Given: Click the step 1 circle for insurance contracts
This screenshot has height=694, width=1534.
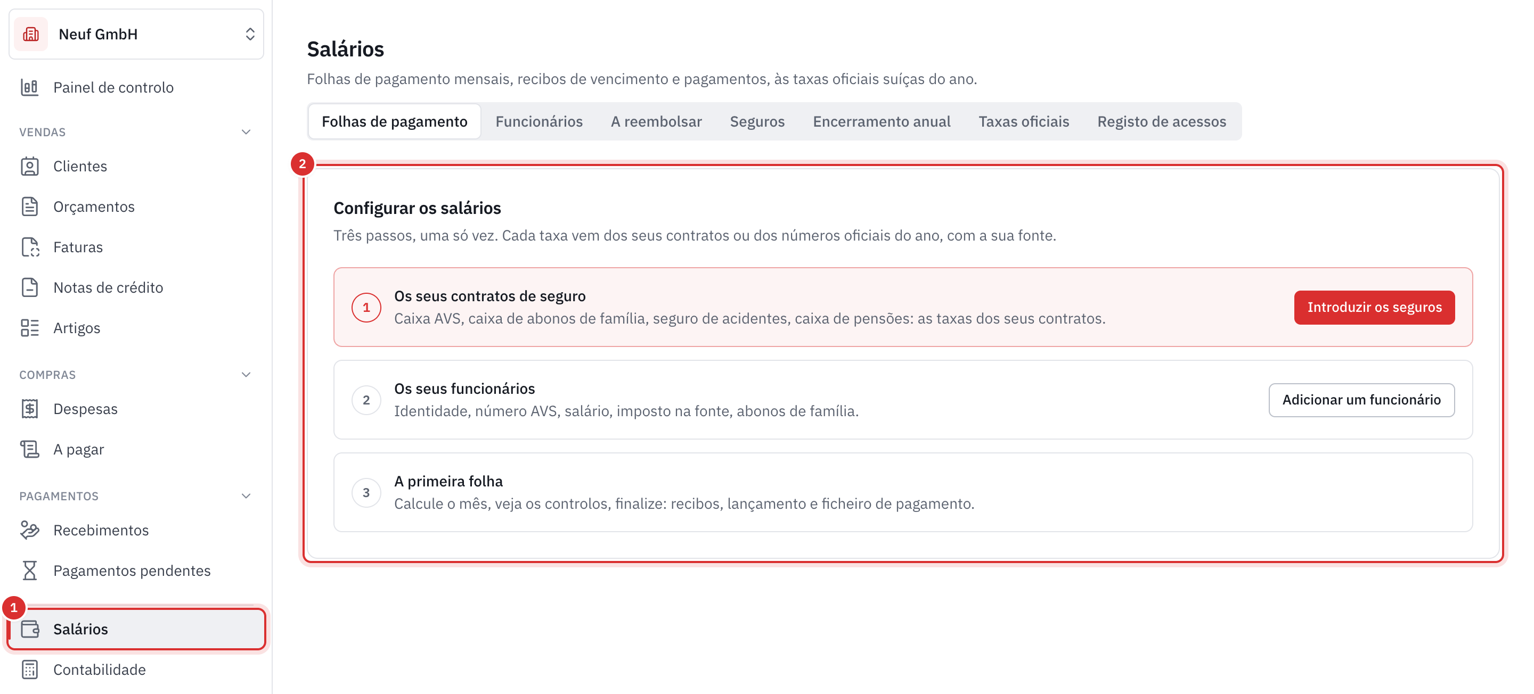Looking at the screenshot, I should click(366, 308).
